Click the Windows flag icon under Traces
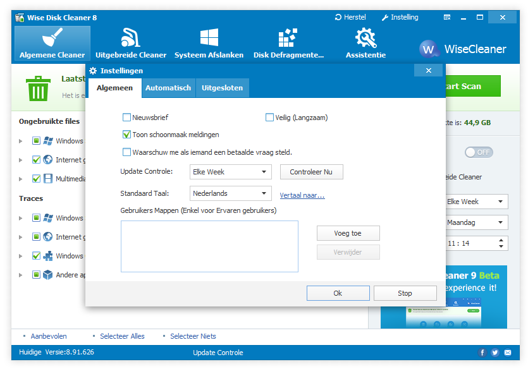Screen dimensions: 528x369 tap(48, 218)
